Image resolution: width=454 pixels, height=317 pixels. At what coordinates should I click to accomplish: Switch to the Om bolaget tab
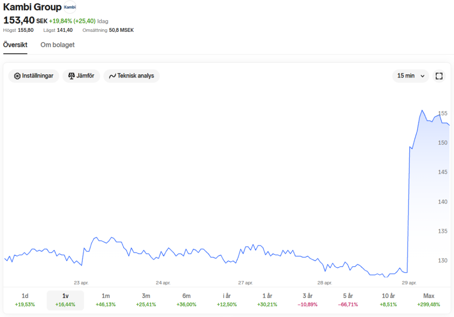[58, 45]
